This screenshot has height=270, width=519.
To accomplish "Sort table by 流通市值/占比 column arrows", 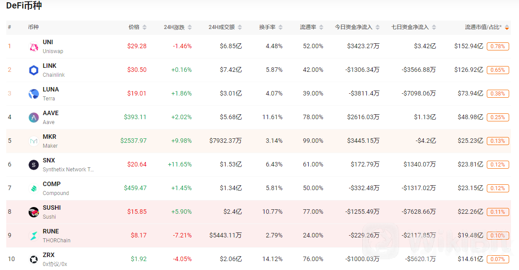I will pos(507,27).
